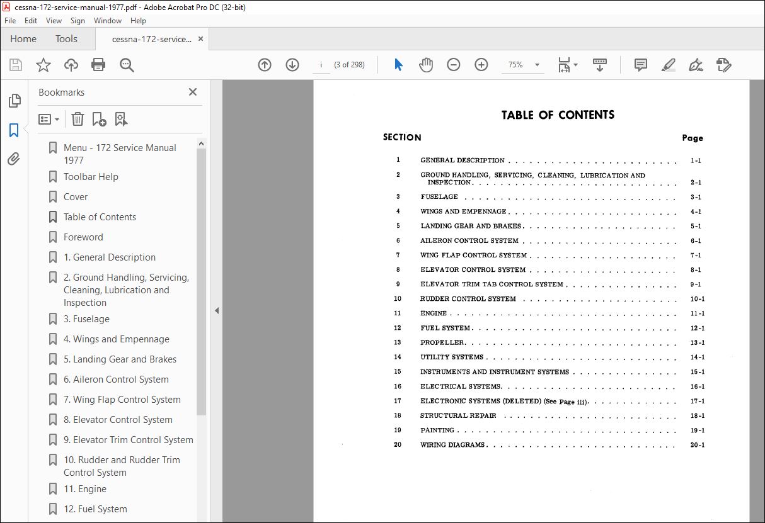765x523 pixels.
Task: Open the Attachments paperclip panel
Action: point(14,159)
